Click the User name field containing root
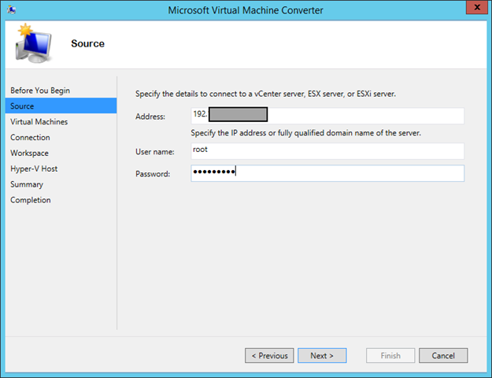492x378 pixels. click(327, 151)
